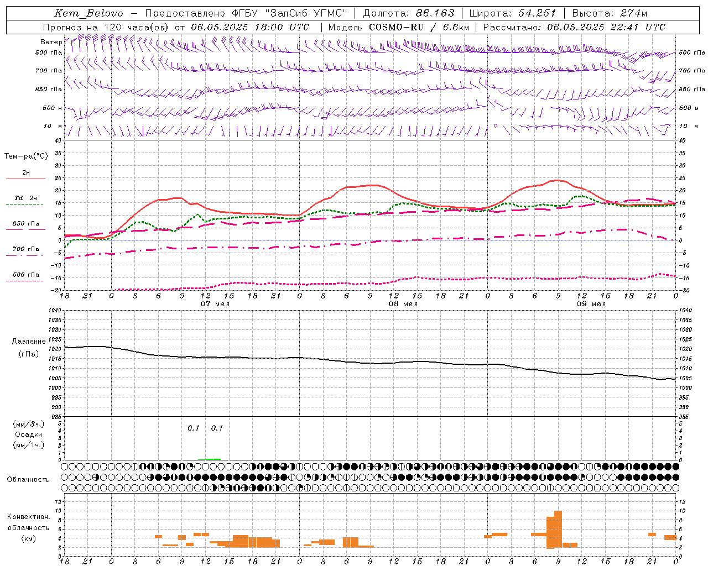This screenshot has width=708, height=566.
Task: Click the red '2м' temperature legend line
Action: click(25, 179)
